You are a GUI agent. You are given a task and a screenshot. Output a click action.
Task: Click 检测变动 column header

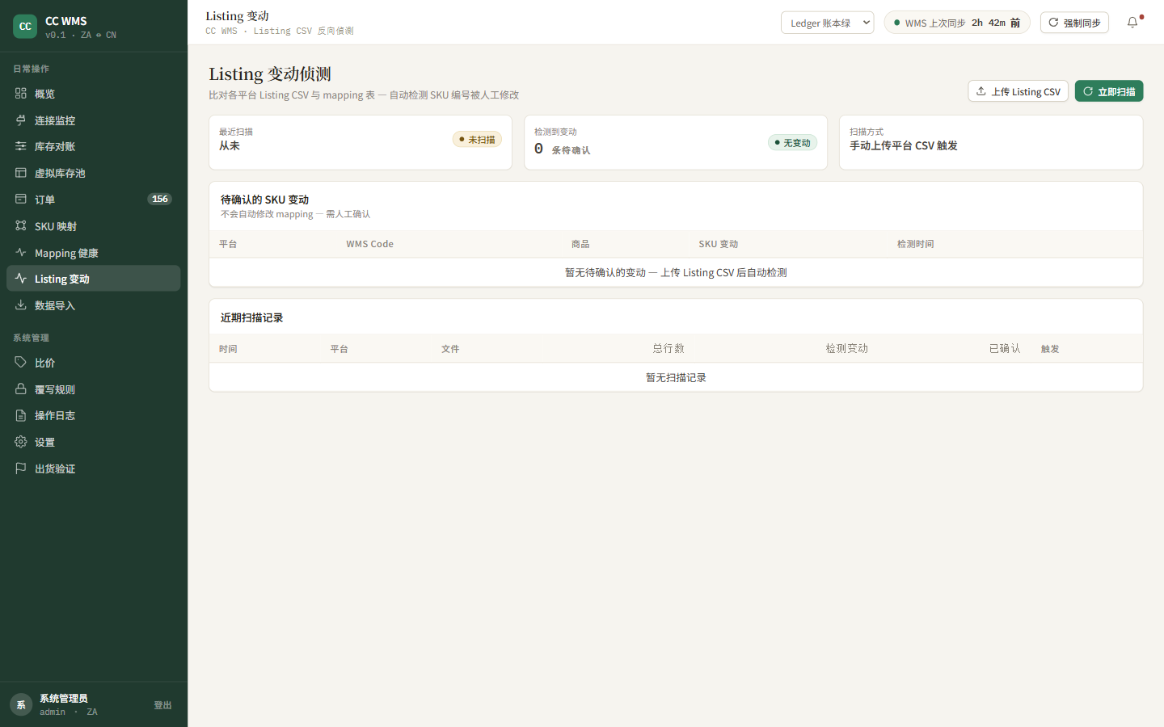pyautogui.click(x=846, y=348)
